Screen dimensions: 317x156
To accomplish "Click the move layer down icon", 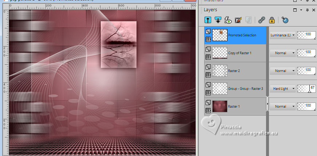I will 218,20.
